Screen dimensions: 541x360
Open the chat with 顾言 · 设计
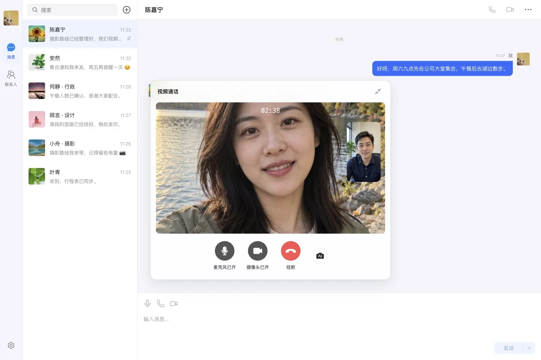pos(80,119)
